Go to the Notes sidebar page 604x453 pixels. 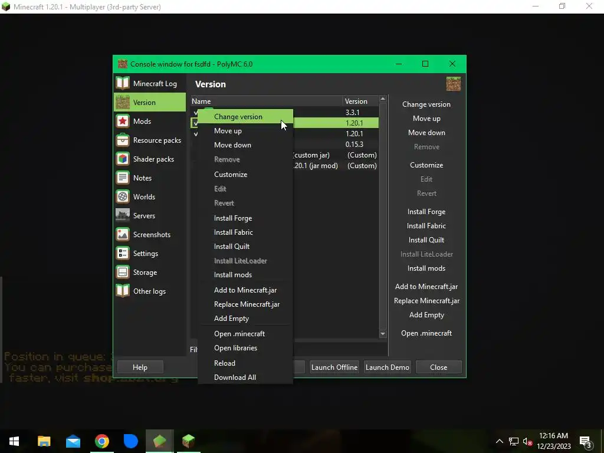(149, 178)
